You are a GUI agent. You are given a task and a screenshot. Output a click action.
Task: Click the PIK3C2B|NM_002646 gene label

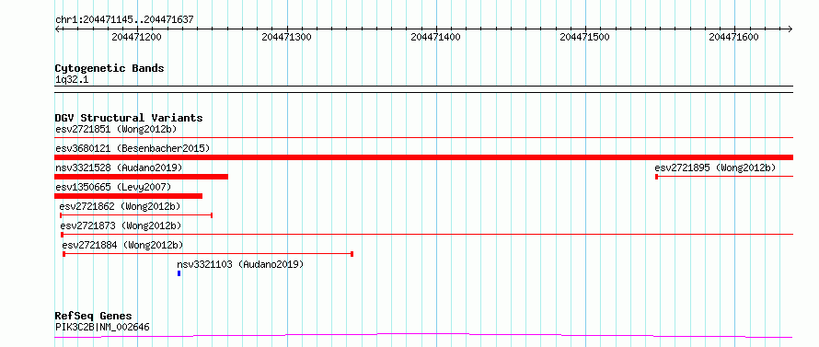pyautogui.click(x=102, y=327)
